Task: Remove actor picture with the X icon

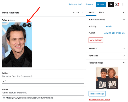Action: coord(29,25)
